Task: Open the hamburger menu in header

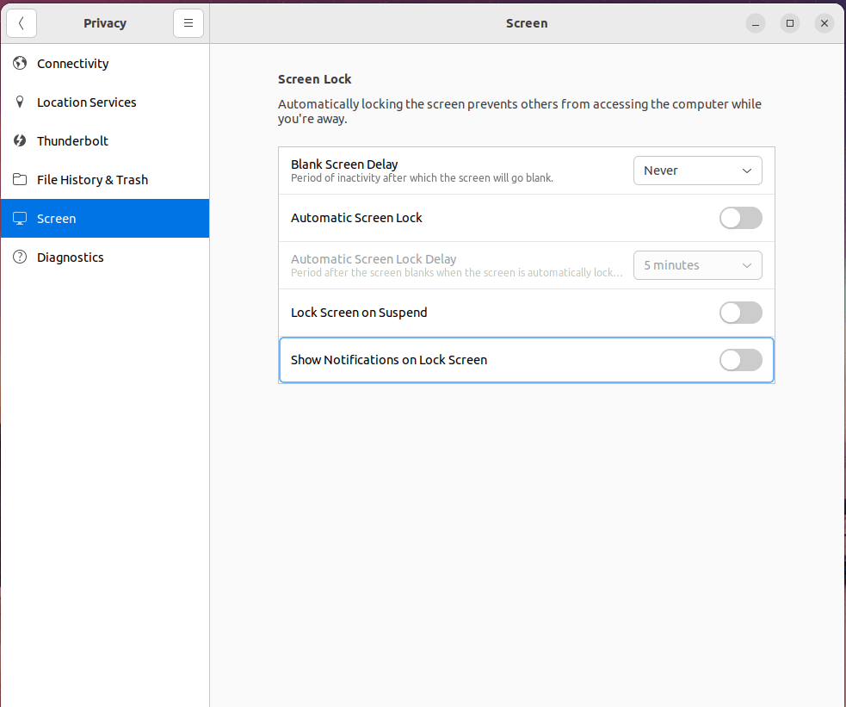Action: (188, 23)
